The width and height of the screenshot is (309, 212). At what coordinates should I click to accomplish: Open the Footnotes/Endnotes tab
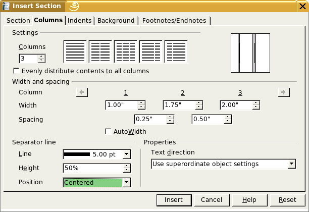click(x=174, y=21)
